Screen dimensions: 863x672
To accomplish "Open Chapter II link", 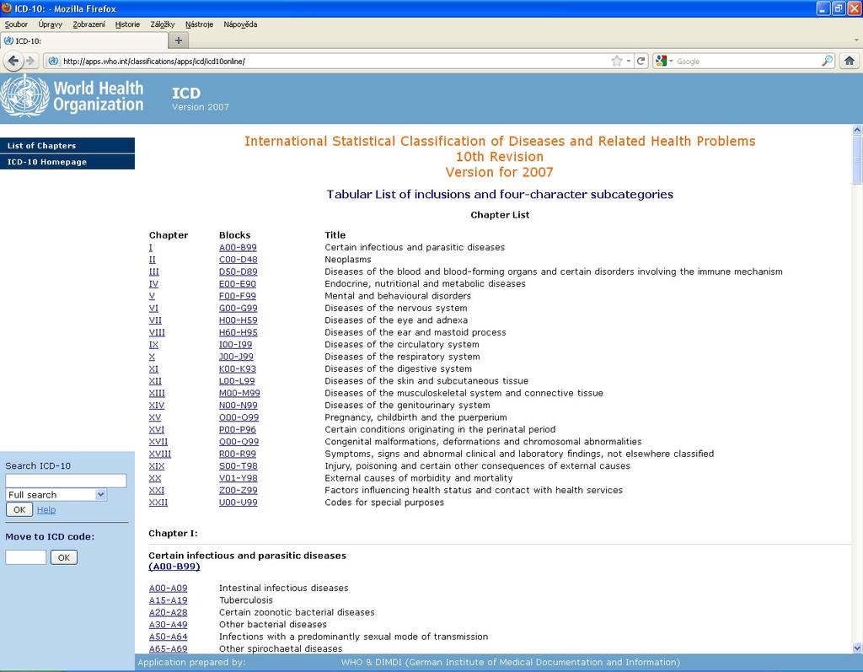I will [153, 260].
